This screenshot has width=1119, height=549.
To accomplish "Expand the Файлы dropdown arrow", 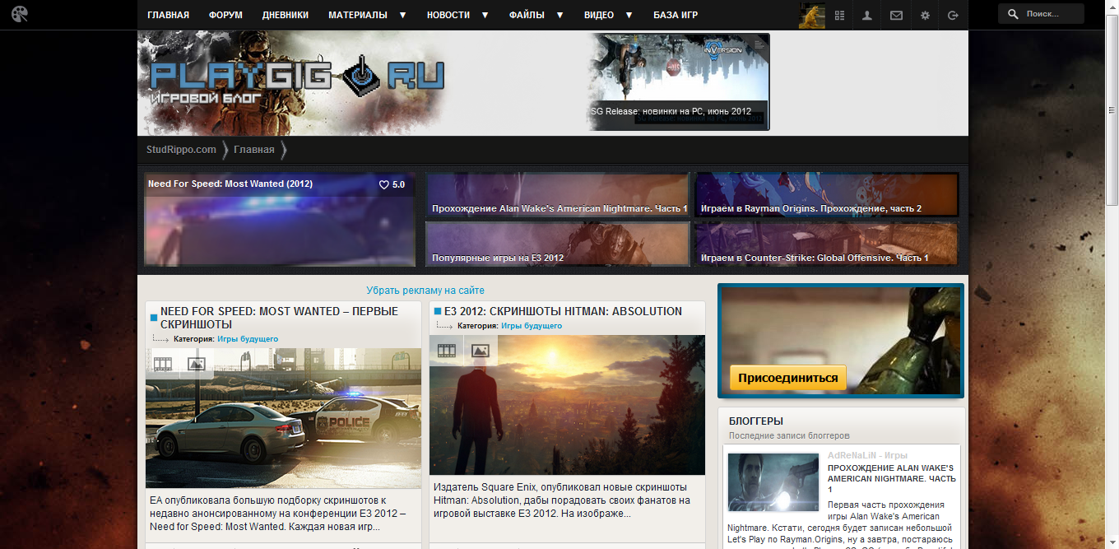I will coord(559,15).
